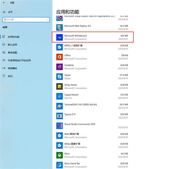Screen dimensions: 177x169
Task: Select the Microsoft Whiteboard entry name
Action: point(75,36)
